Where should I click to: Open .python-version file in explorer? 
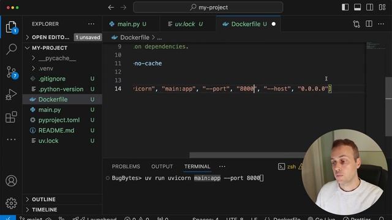(x=62, y=89)
